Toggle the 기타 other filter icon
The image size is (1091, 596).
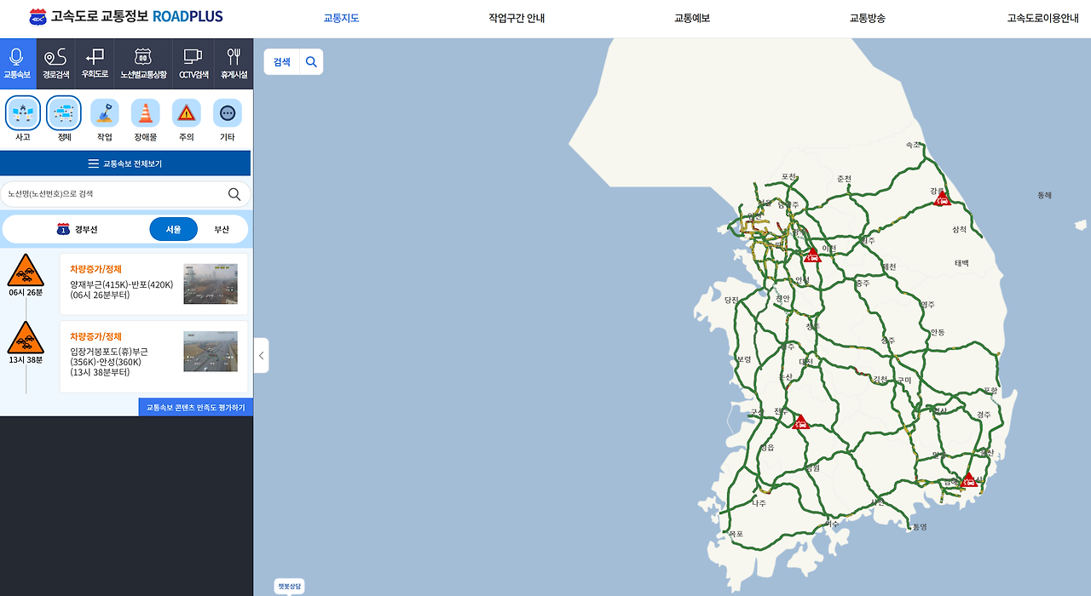(x=227, y=112)
